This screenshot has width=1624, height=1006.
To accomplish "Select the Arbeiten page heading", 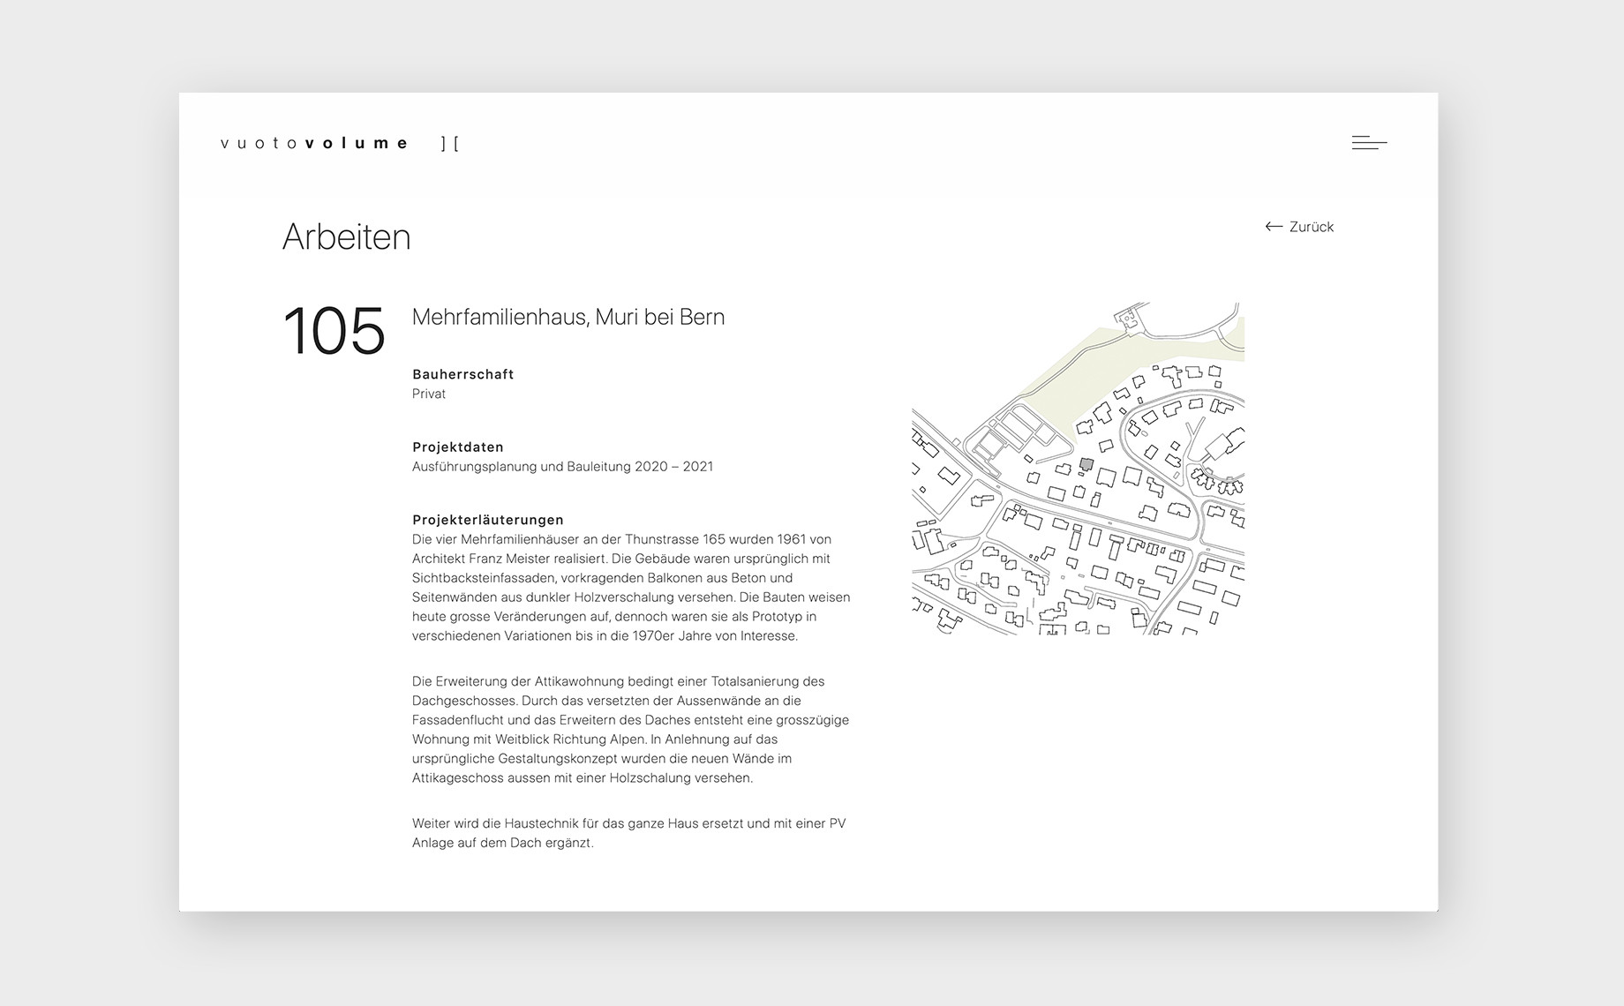I will tap(346, 236).
